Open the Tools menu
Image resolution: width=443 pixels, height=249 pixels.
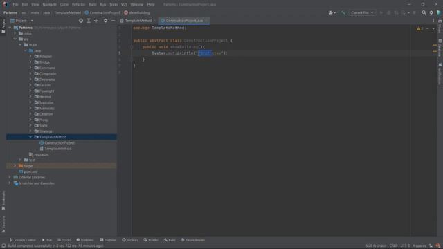pyautogui.click(x=114, y=4)
